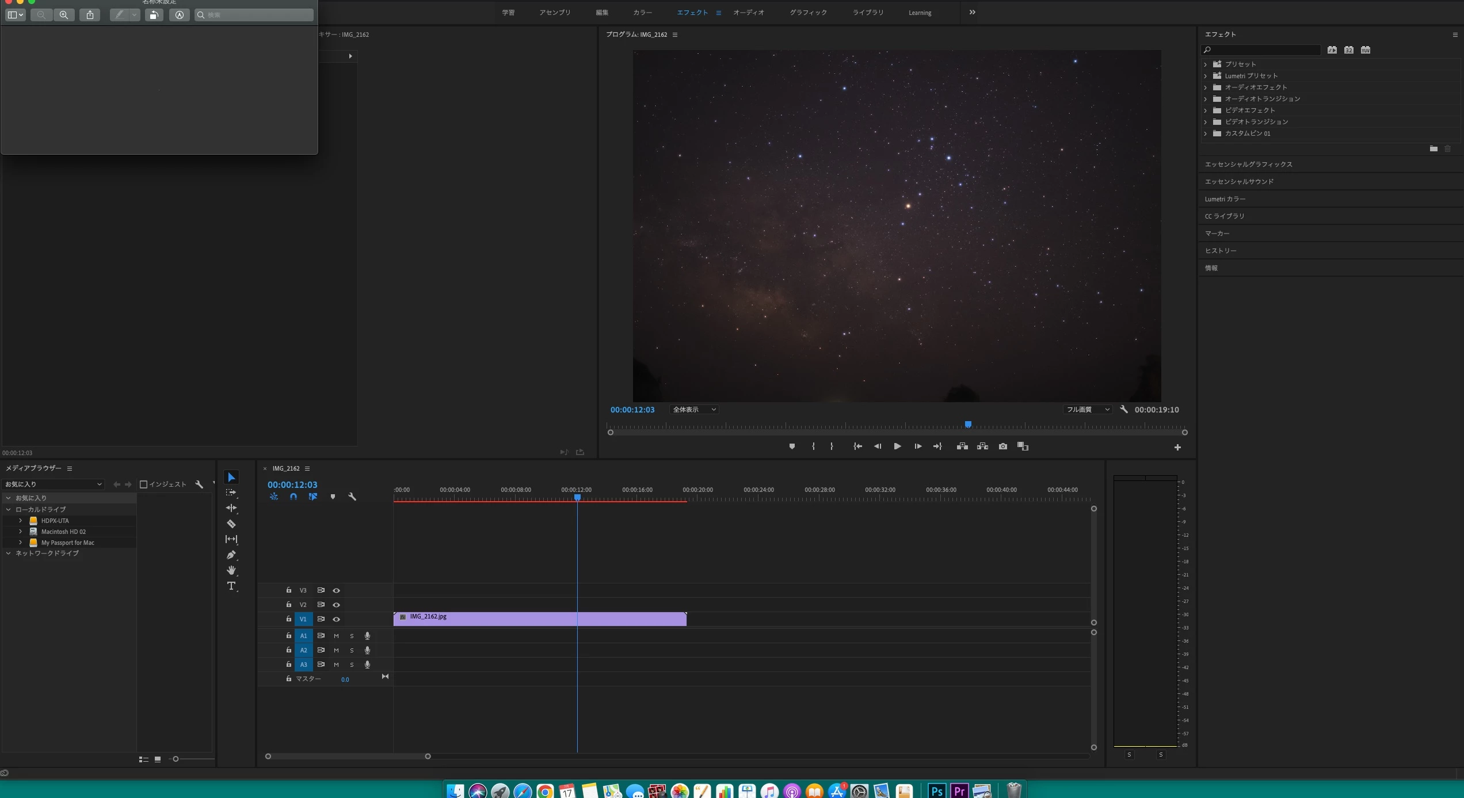Hide the V1 track output eye
Image resolution: width=1464 pixels, height=798 pixels.
point(337,619)
